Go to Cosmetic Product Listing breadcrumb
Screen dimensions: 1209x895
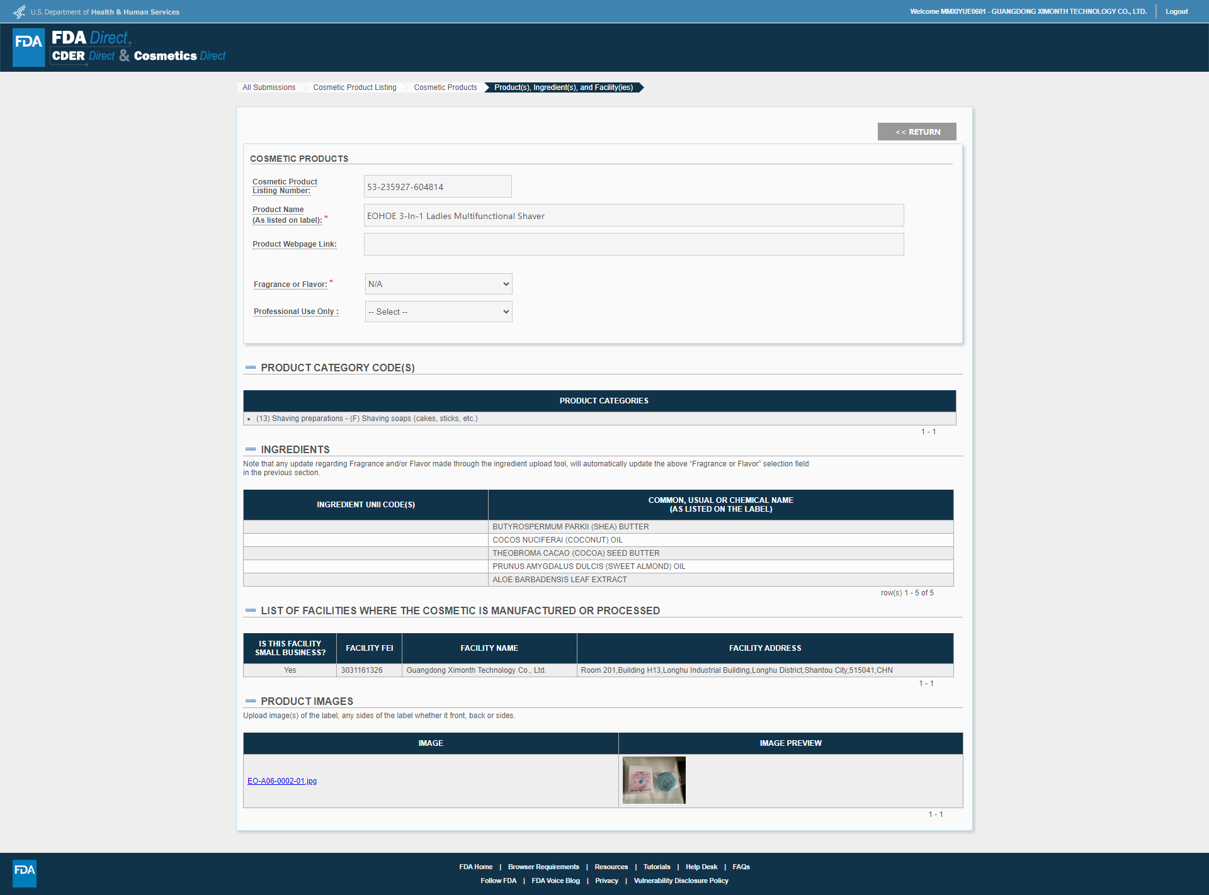[x=355, y=87]
